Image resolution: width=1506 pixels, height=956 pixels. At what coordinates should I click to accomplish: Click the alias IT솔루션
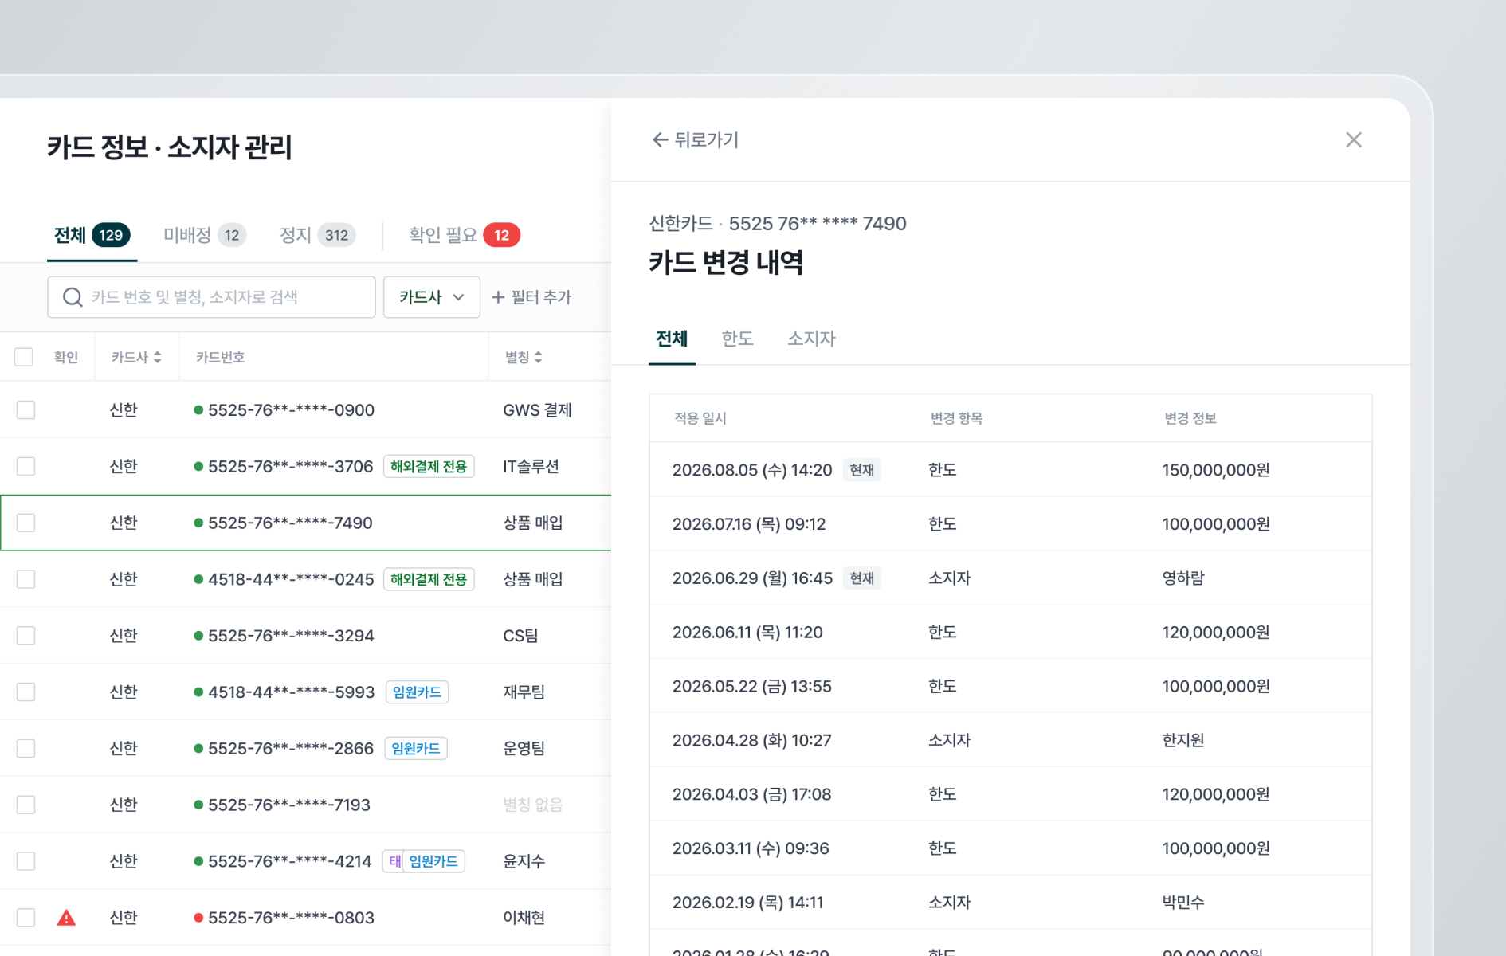point(531,466)
